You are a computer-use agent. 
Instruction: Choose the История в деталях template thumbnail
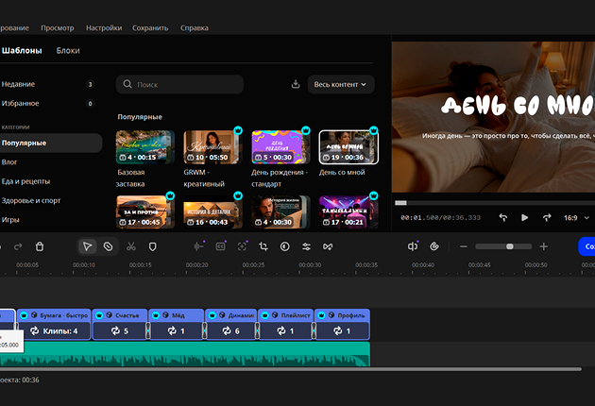tap(212, 212)
